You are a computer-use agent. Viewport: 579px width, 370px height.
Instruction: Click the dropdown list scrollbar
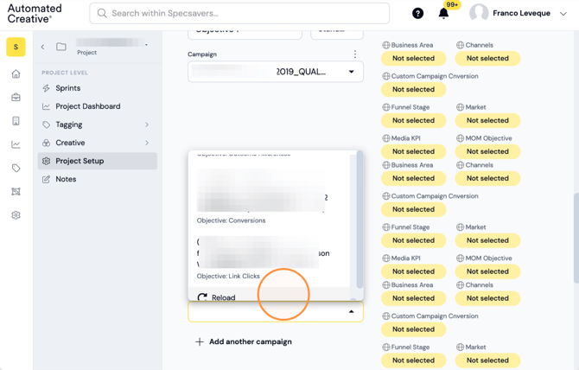click(x=359, y=220)
